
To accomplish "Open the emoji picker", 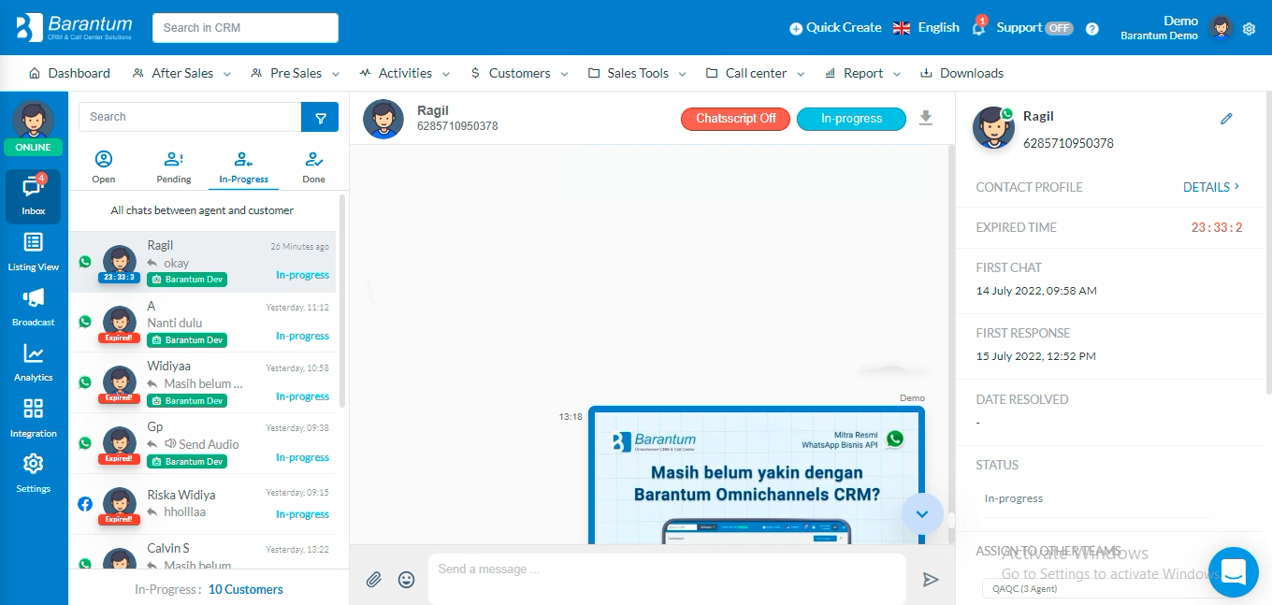I will (406, 580).
